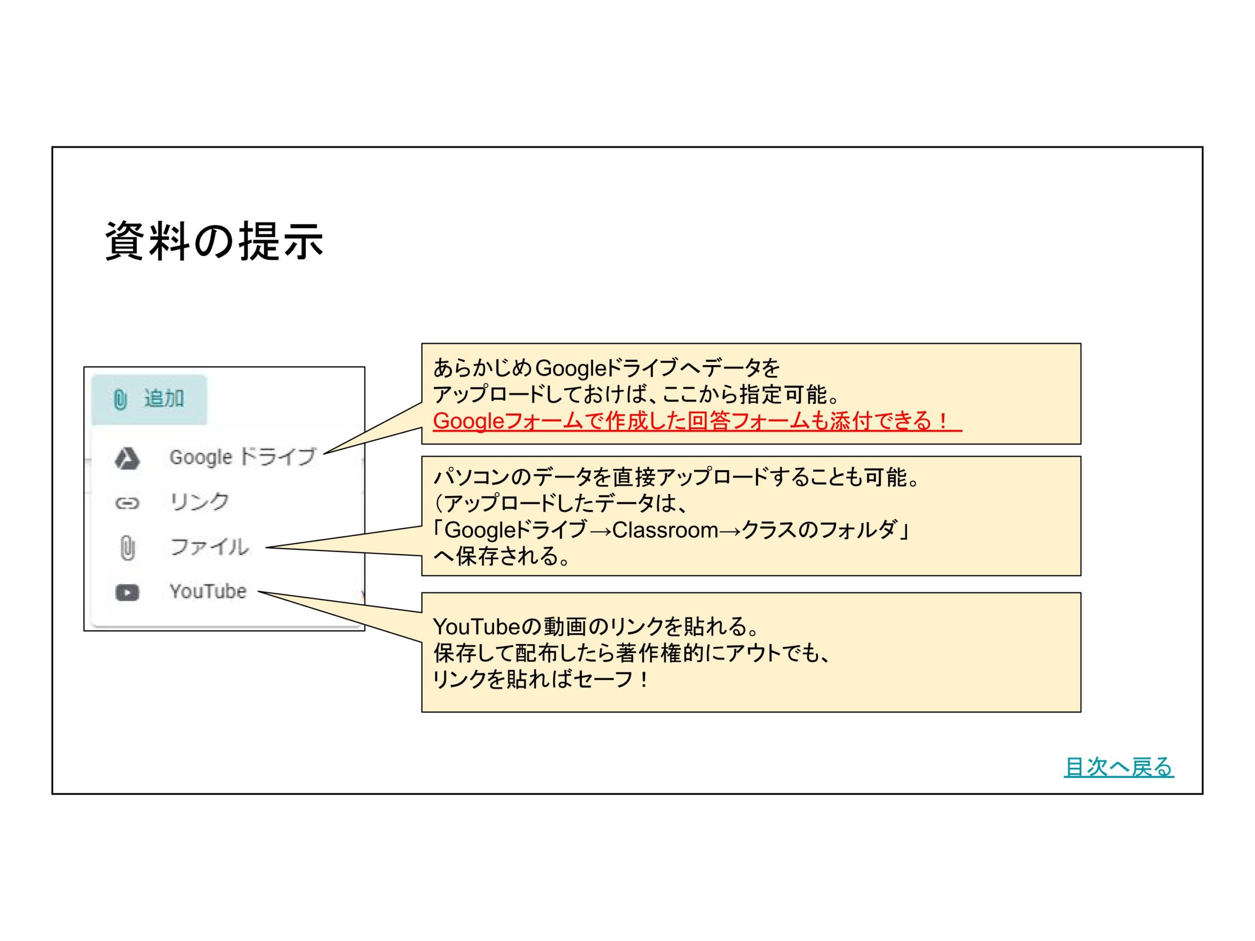The height and width of the screenshot is (941, 1255).
Task: Click the line 保存して配布したら著作権的にアウトでも、
Action: pyautogui.click(x=632, y=653)
